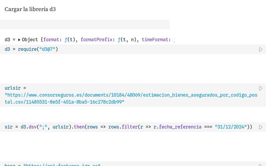Click the d3 = require("d3@7") code
The image size is (266, 166).
31,49
